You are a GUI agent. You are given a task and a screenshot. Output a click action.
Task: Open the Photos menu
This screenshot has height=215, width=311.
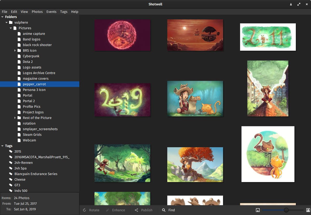[x=37, y=12]
